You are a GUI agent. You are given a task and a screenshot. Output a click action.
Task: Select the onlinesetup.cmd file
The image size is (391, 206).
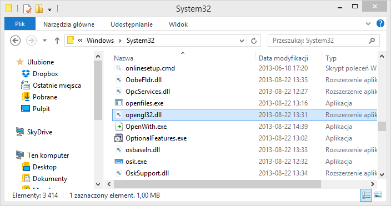point(150,68)
